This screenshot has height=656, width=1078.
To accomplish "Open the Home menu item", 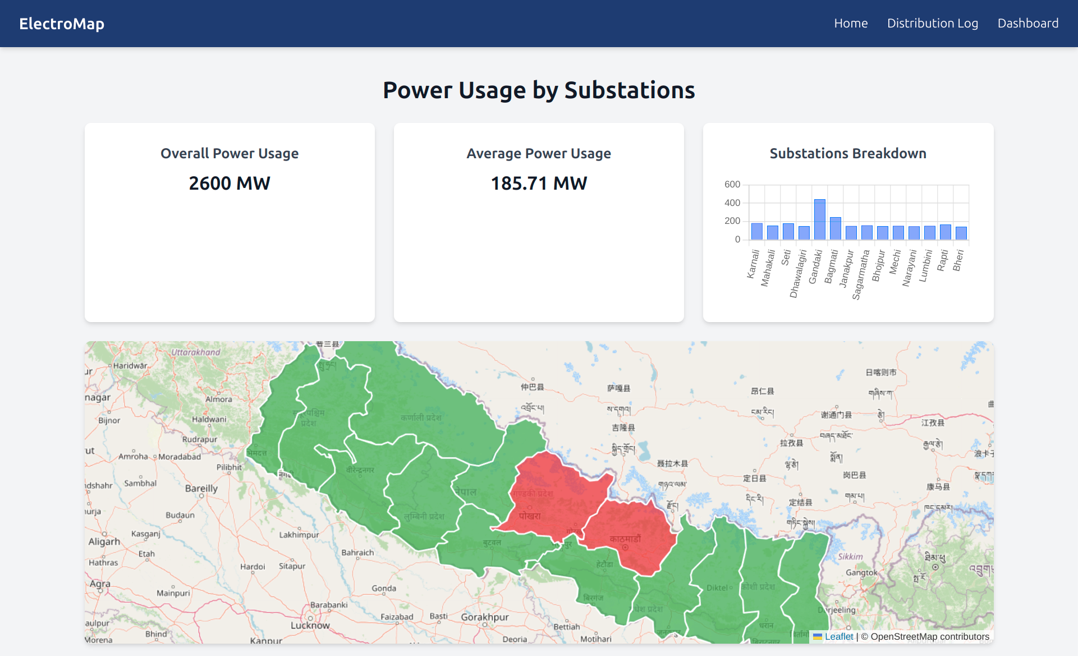I will (x=850, y=24).
